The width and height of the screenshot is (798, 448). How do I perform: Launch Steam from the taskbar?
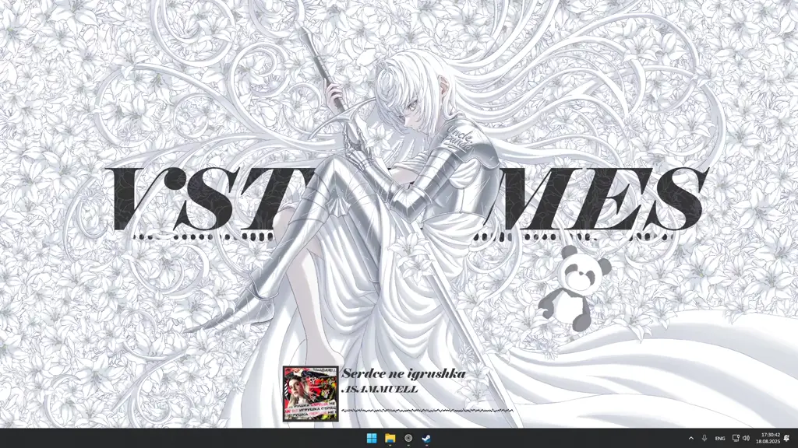pos(426,438)
